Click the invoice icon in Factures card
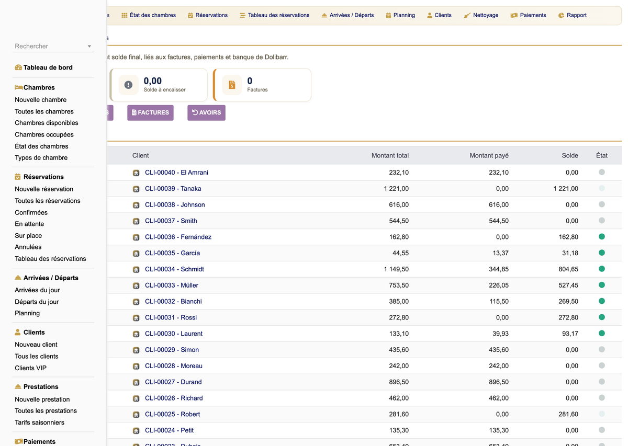Image resolution: width=628 pixels, height=446 pixels. (232, 85)
